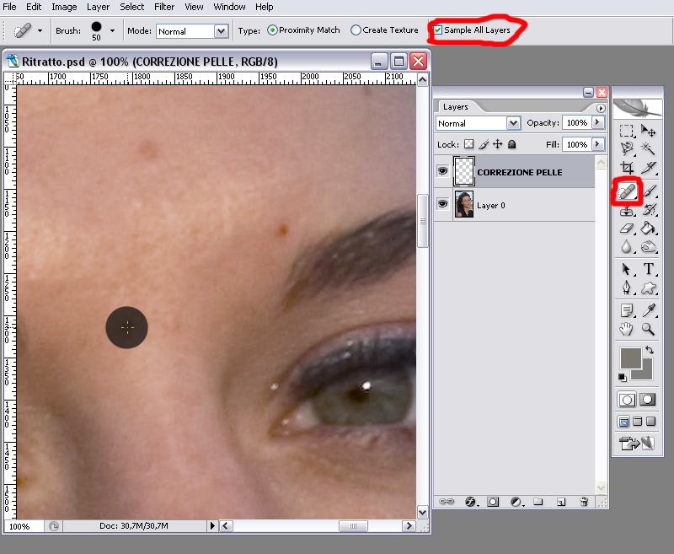Screen dimensions: 674x554
Task: Toggle visibility of Layer 0
Action: (442, 204)
